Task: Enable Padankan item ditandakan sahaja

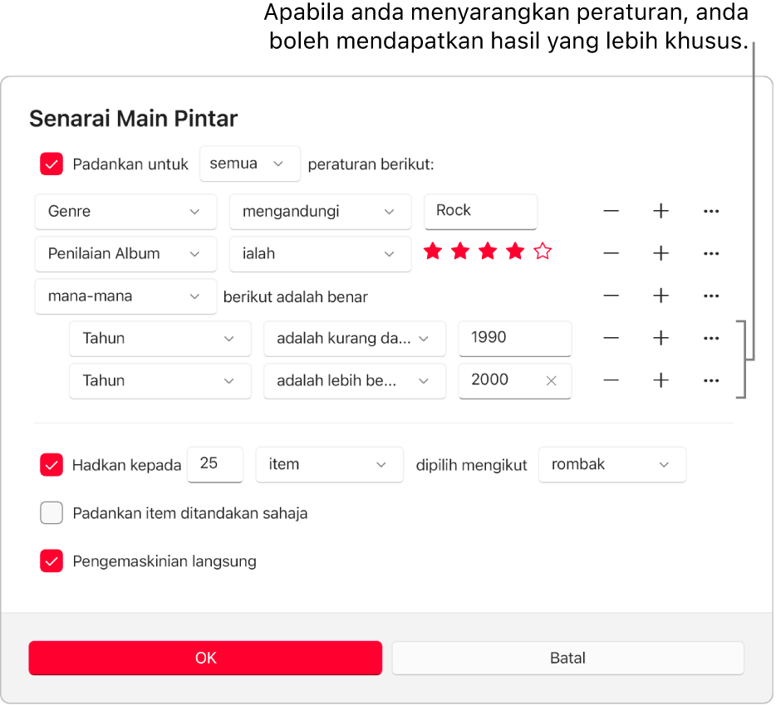Action: (51, 513)
